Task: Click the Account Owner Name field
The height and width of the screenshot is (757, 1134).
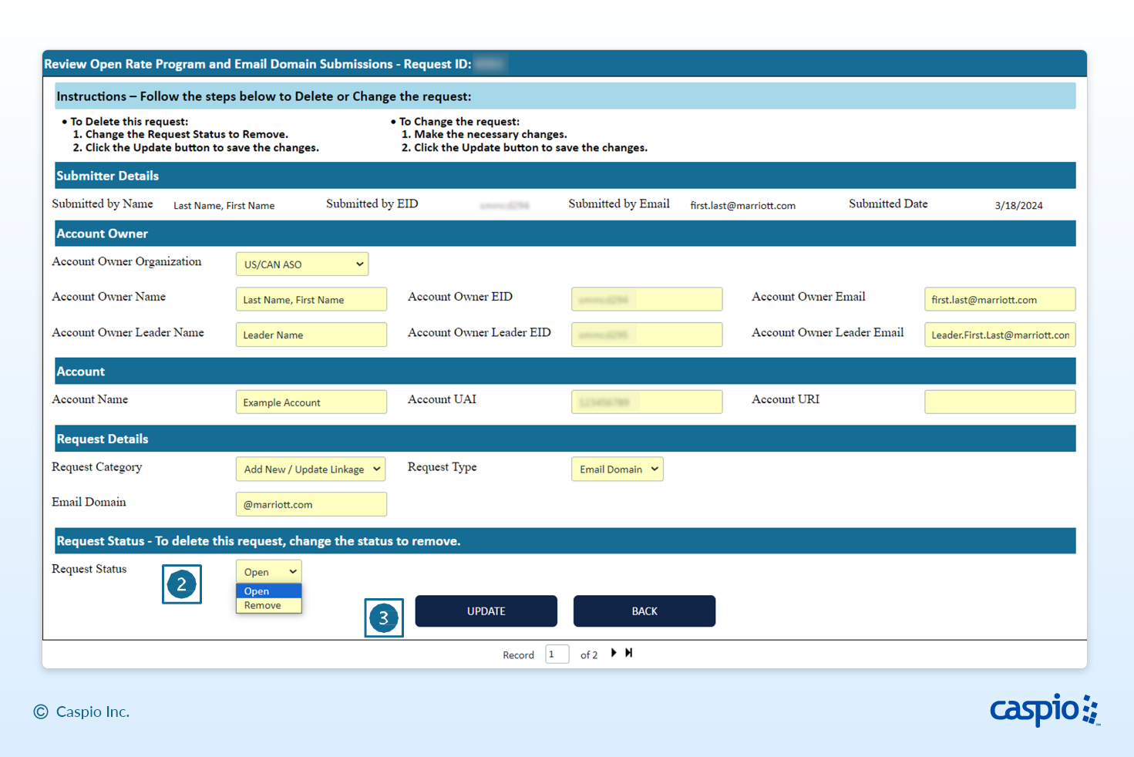Action: (311, 300)
